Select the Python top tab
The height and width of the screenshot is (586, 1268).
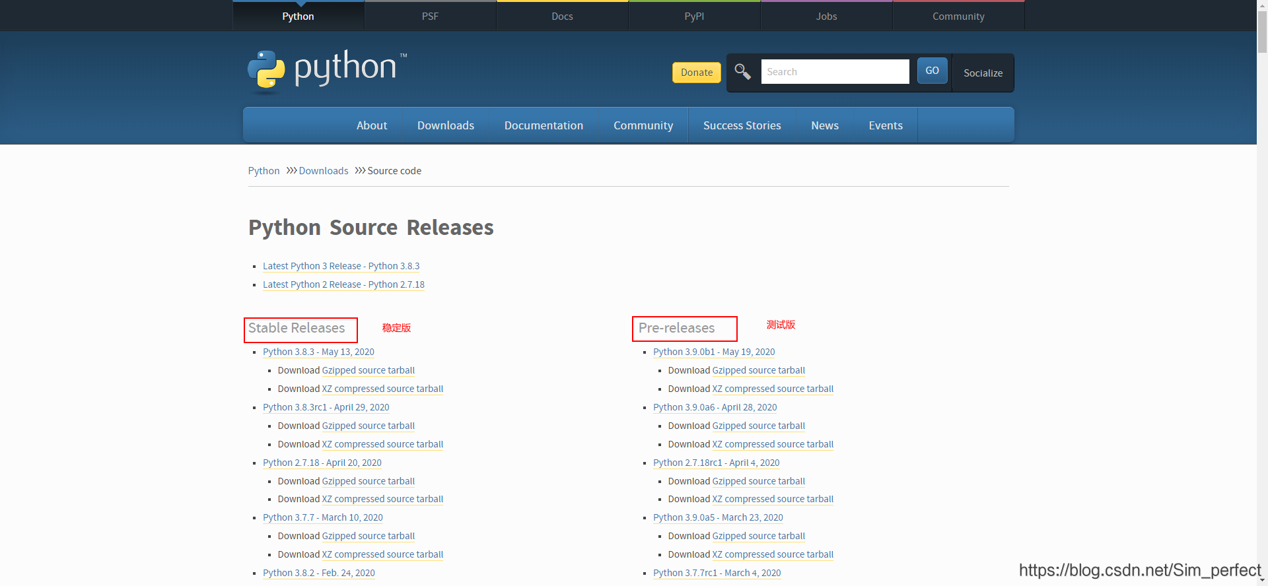pos(298,16)
